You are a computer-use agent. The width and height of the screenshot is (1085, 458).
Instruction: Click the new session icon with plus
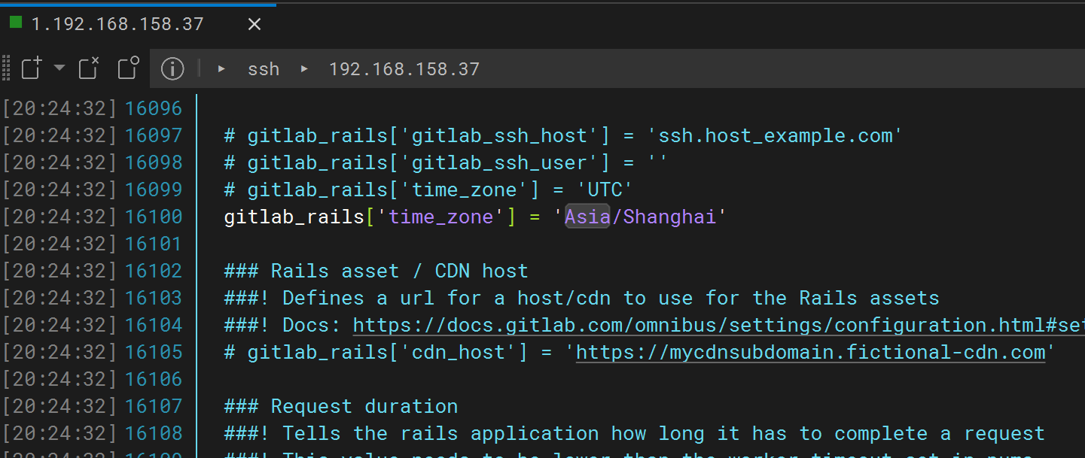point(31,68)
